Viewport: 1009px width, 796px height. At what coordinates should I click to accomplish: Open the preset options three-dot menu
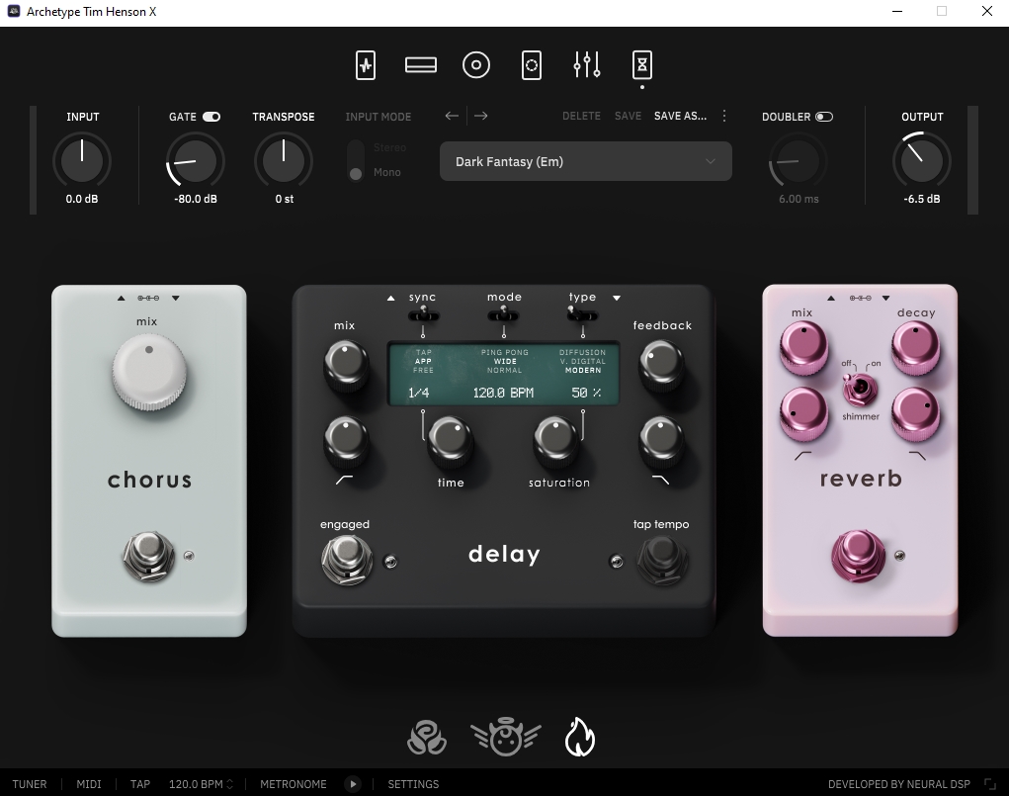pyautogui.click(x=724, y=116)
